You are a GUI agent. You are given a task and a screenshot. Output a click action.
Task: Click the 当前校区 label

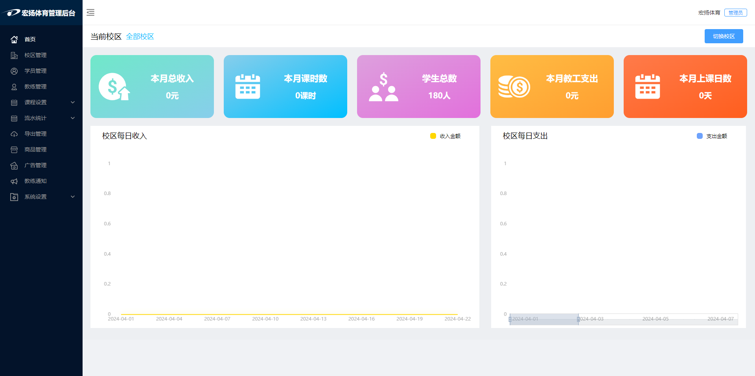(x=106, y=37)
